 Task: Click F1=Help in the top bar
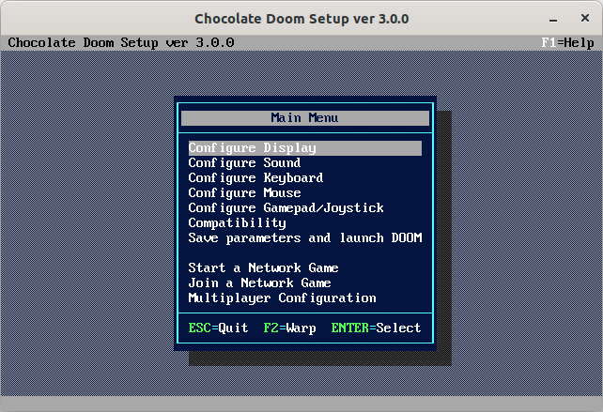[x=567, y=42]
